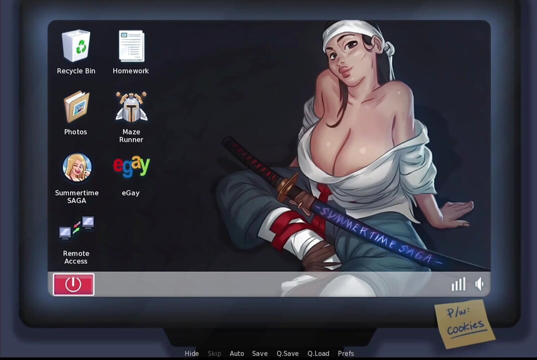Open the Recycle Bin desktop icon

click(76, 46)
